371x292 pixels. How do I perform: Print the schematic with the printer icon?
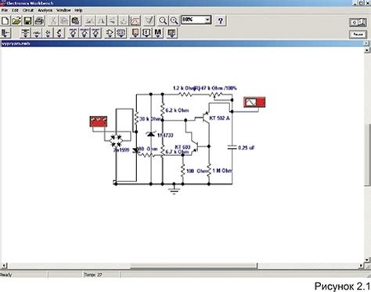[39, 20]
